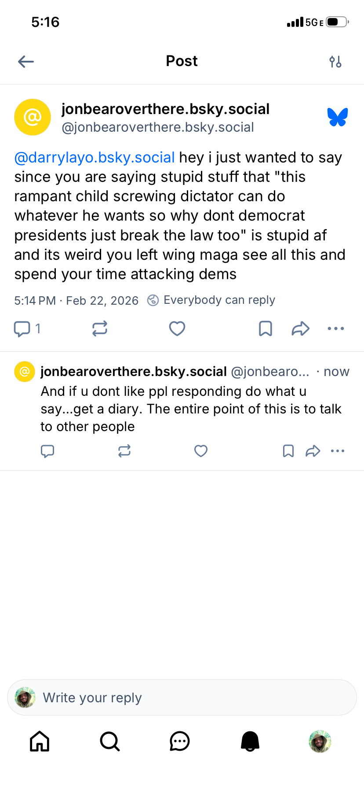Viewport: 364px width, 789px height.
Task: Open thread preferences settings icon
Action: click(335, 62)
